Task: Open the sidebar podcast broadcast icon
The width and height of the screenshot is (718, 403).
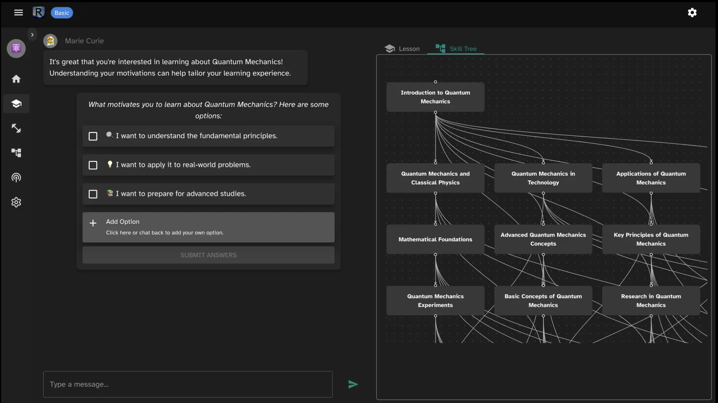Action: click(16, 177)
